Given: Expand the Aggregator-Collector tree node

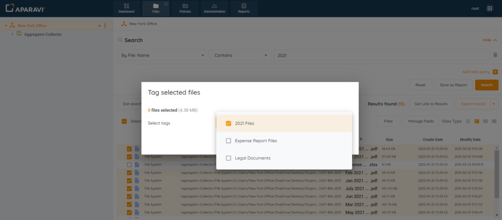Looking at the screenshot, I should pos(12,34).
